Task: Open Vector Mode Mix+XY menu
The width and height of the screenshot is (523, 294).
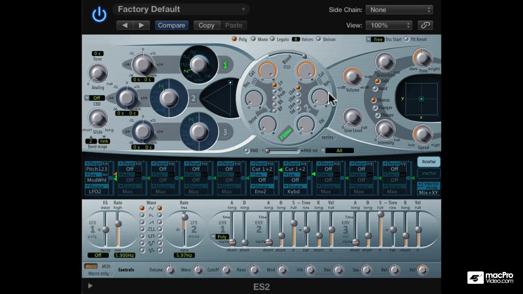Action: tap(428, 193)
